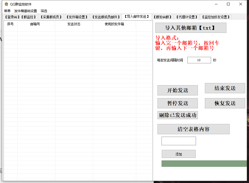Switch to the 【群发QQ群】 tab
The image size is (249, 183).
pyautogui.click(x=163, y=17)
